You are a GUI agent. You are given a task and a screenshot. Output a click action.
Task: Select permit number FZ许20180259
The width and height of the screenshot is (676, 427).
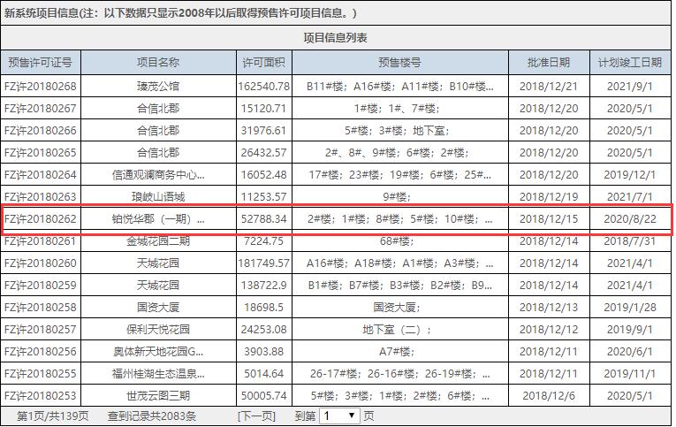(x=40, y=285)
